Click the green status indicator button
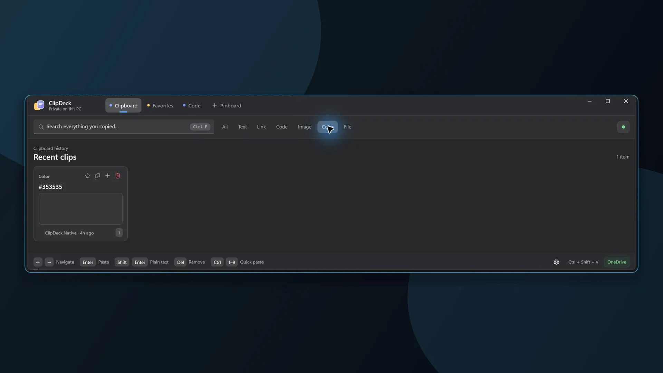This screenshot has width=663, height=373. tap(623, 127)
